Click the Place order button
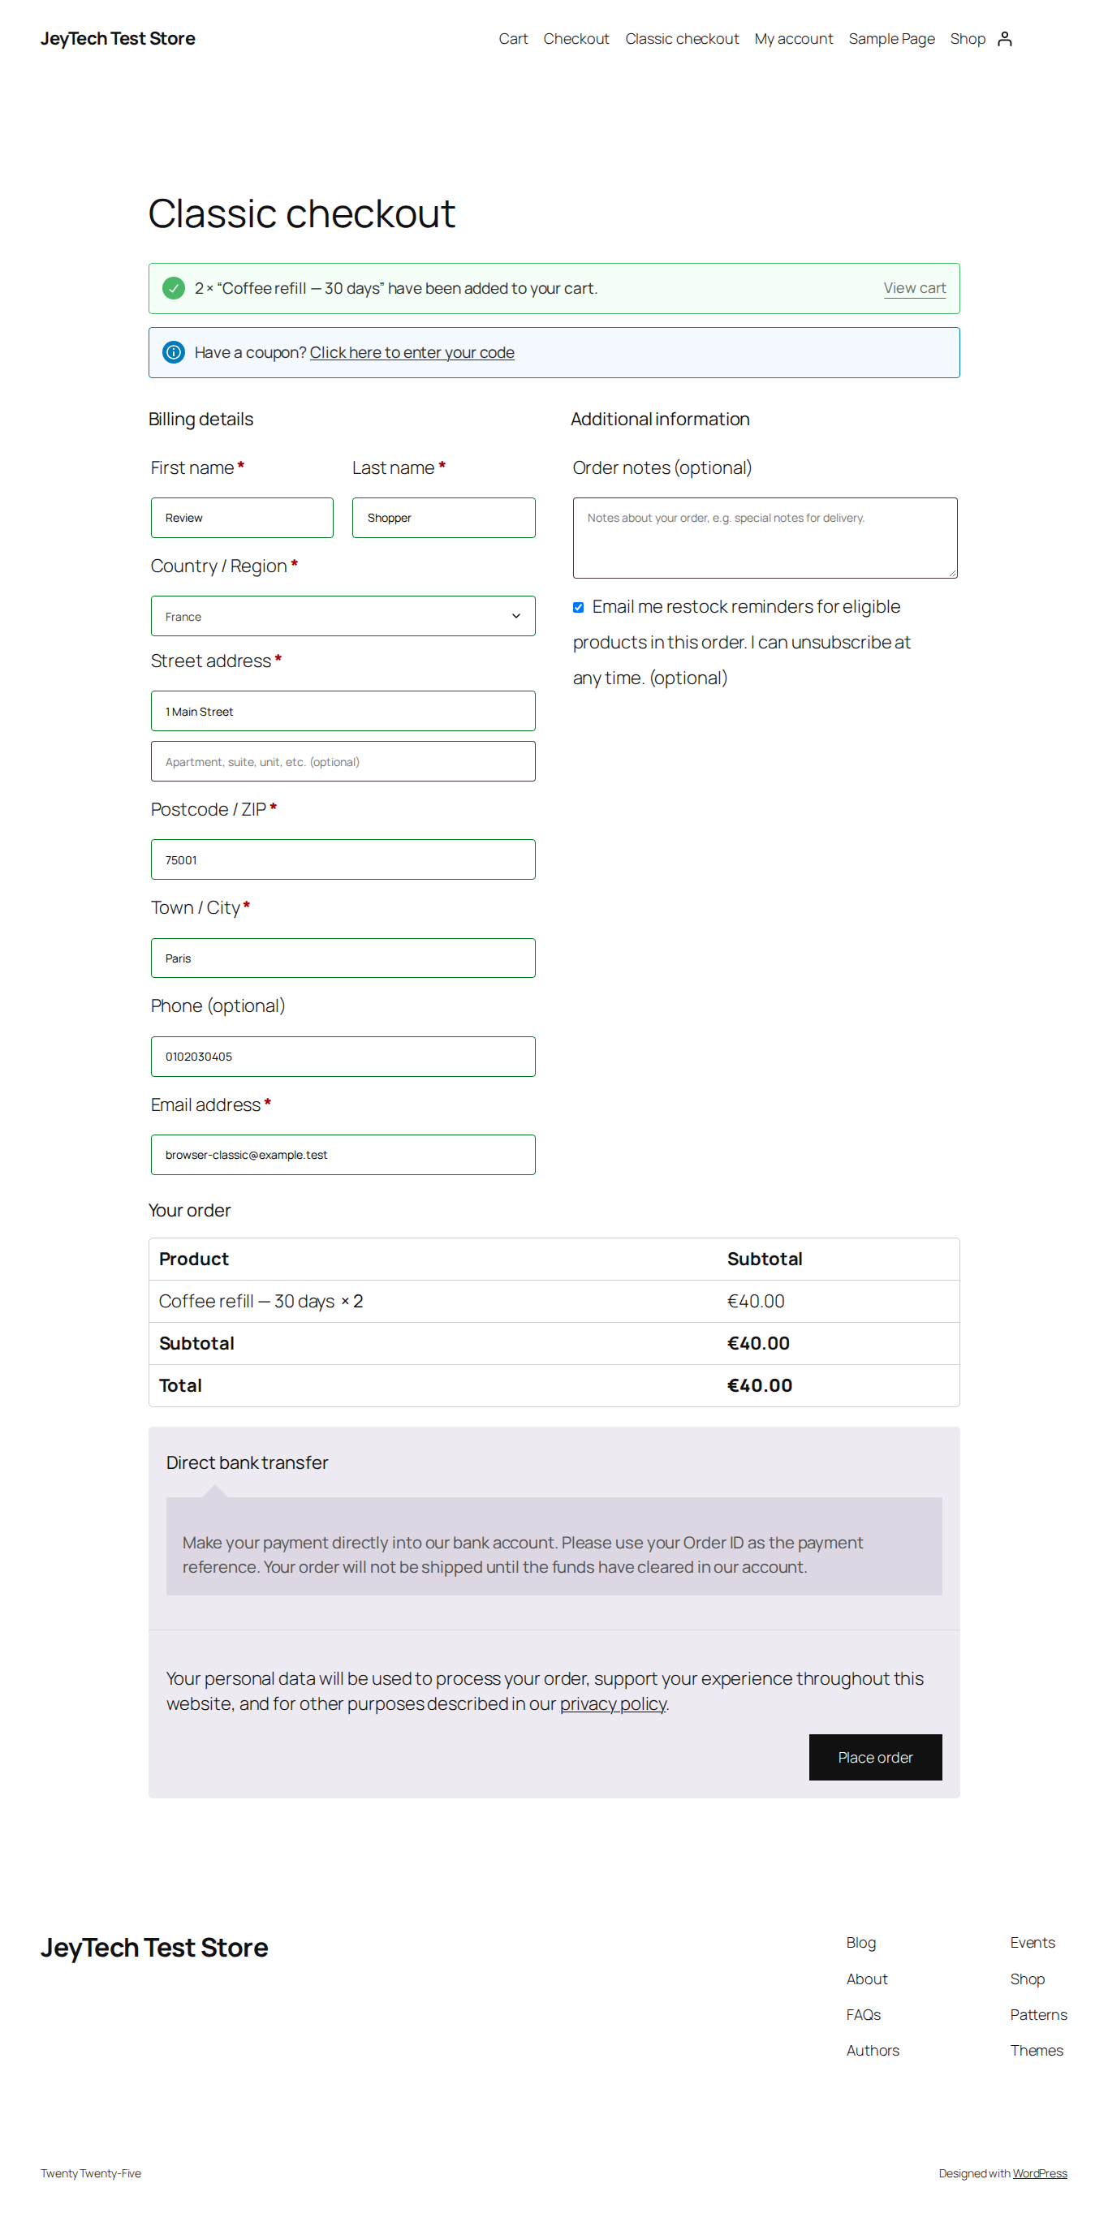This screenshot has width=1108, height=2222. [x=875, y=1757]
